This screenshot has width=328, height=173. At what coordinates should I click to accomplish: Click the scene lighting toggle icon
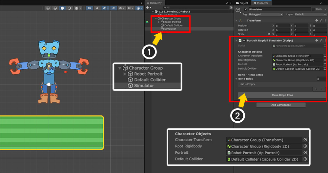point(97,8)
